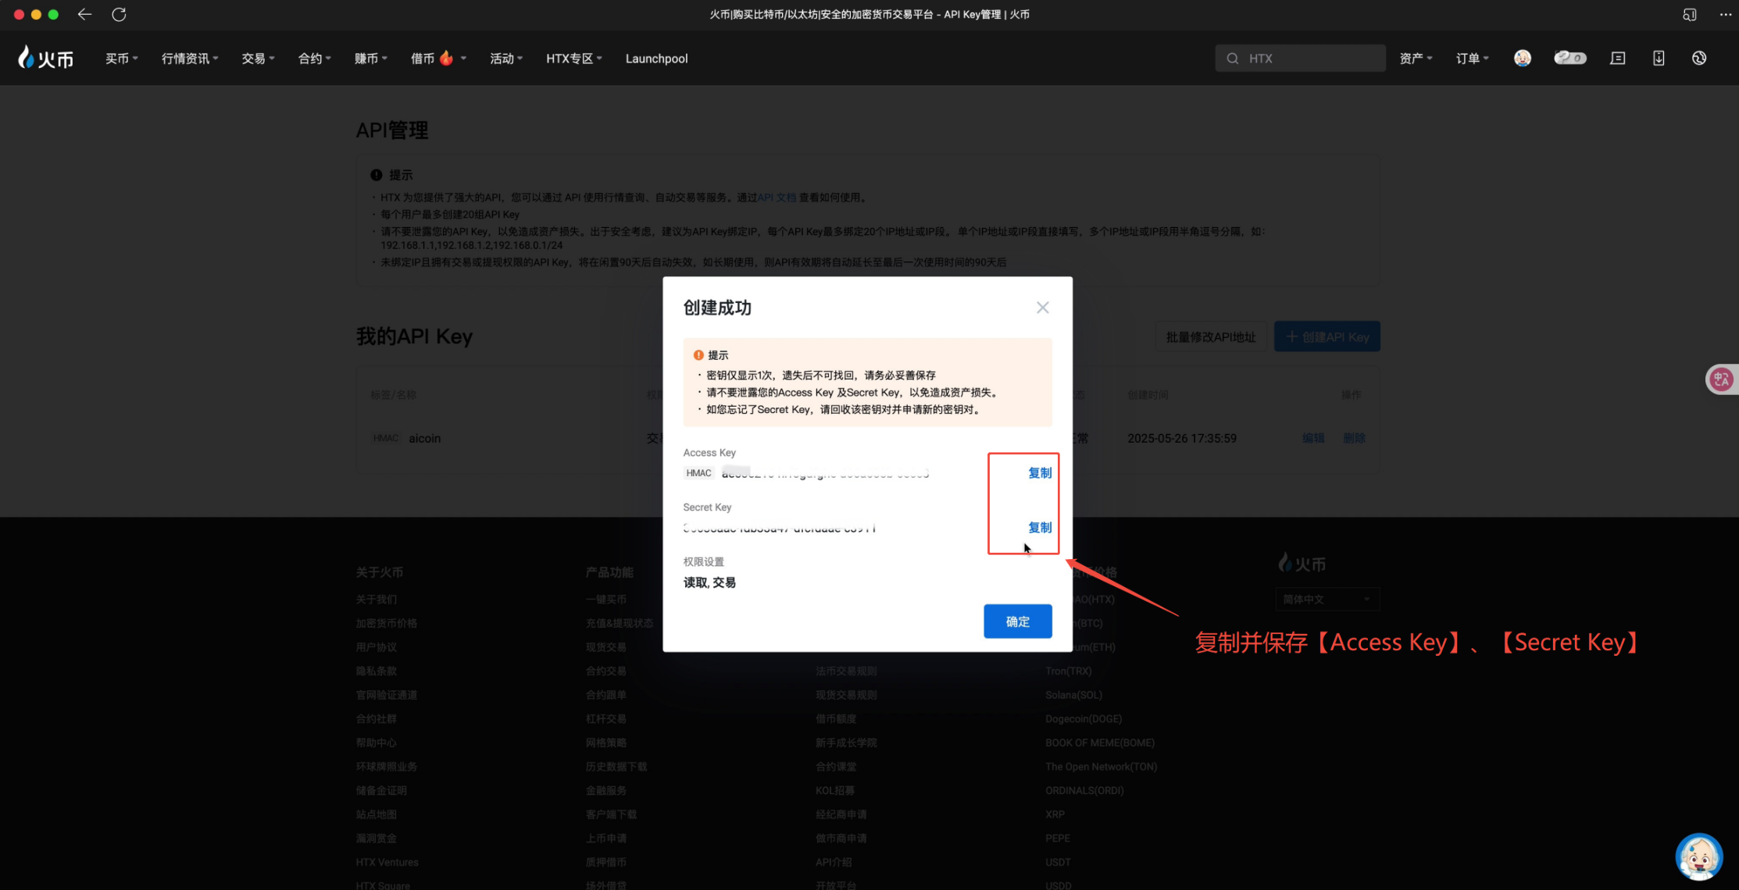The width and height of the screenshot is (1739, 890).
Task: Open the customer service mascot chat
Action: pos(1699,856)
